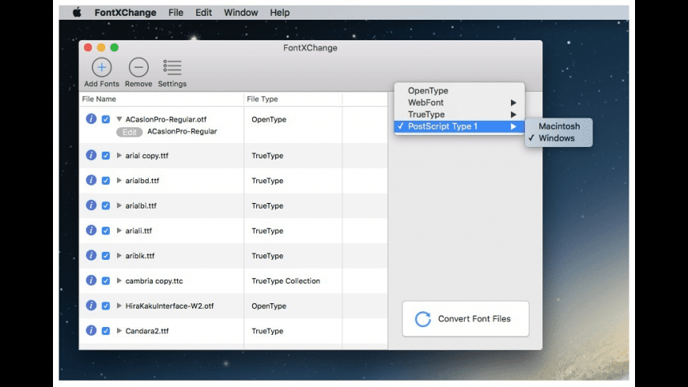Show info for HiraKakuInterface-W2.otf
This screenshot has width=688, height=387.
91,305
